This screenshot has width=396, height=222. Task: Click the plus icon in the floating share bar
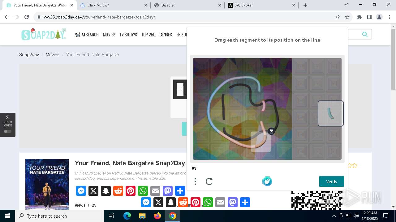pyautogui.click(x=245, y=202)
